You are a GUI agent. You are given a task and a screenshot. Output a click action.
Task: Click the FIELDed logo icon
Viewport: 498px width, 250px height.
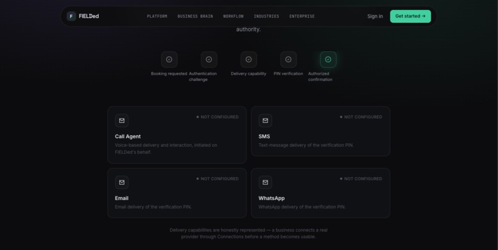[x=71, y=16]
